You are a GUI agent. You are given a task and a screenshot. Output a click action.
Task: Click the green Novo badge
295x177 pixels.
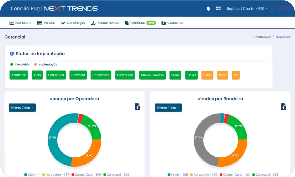(151, 23)
